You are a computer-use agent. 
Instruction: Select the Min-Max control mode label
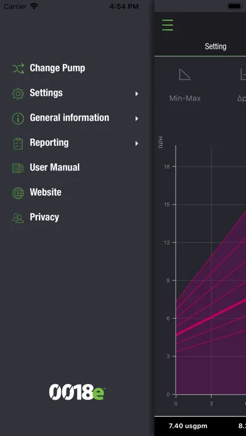(x=184, y=98)
